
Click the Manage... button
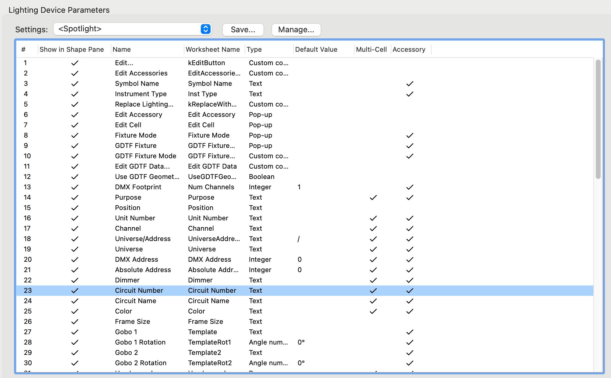[296, 30]
